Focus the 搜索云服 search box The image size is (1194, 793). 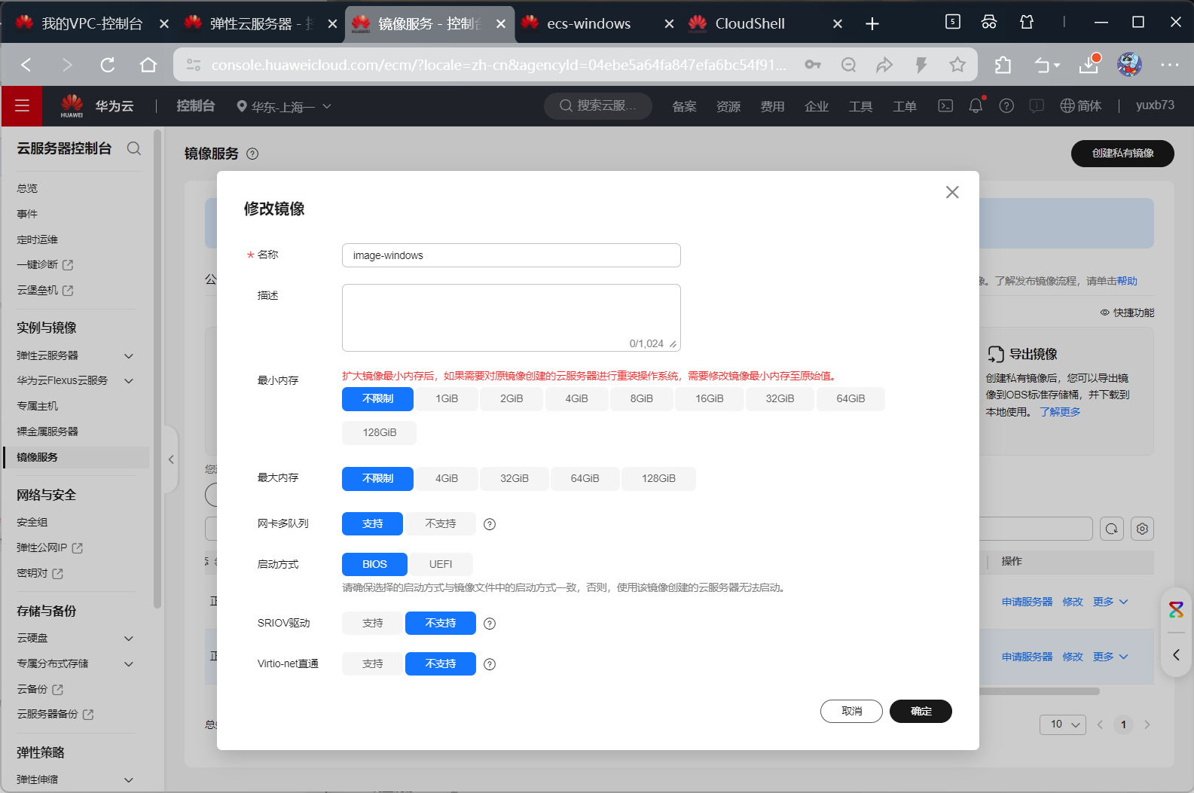click(598, 106)
